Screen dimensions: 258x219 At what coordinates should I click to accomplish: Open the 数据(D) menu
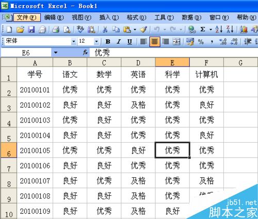191,18
